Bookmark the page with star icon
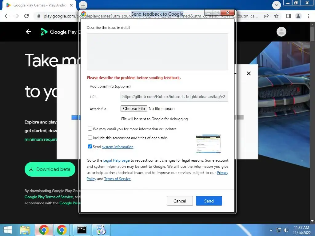Viewport: 315px width, 236px height. point(276,16)
